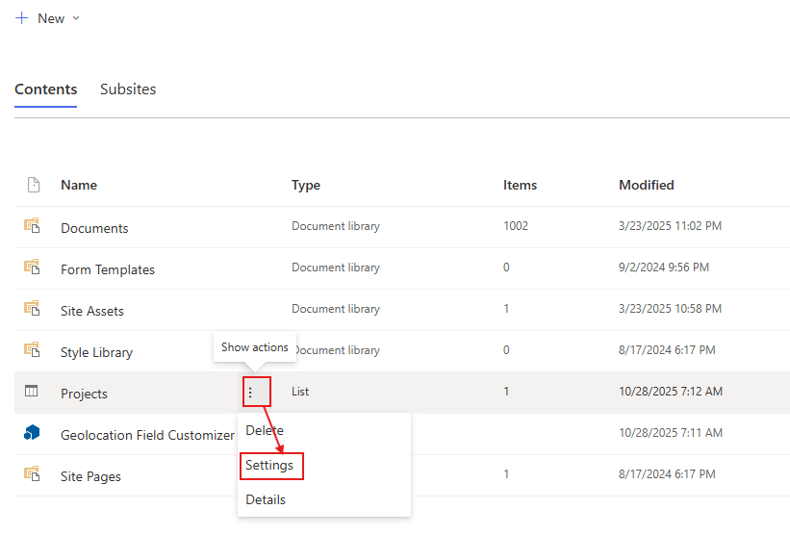The width and height of the screenshot is (790, 535).
Task: Click the Items column header
Action: tap(520, 185)
